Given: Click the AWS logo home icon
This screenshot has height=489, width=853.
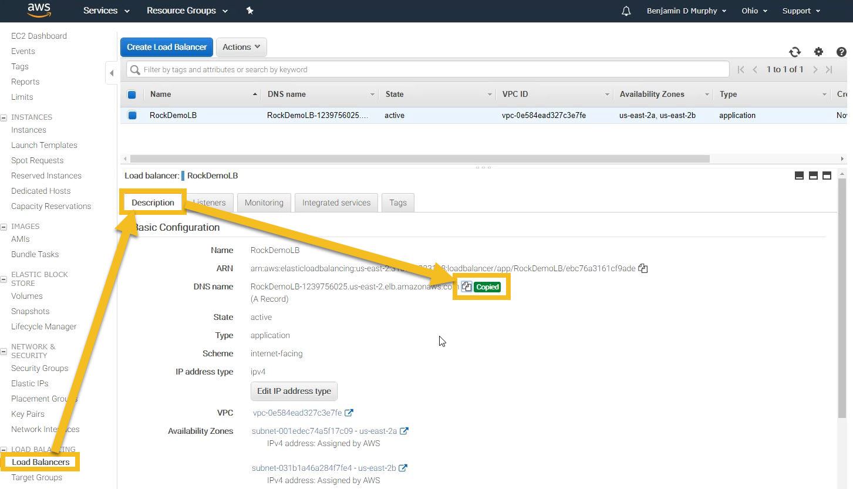Looking at the screenshot, I should [39, 11].
